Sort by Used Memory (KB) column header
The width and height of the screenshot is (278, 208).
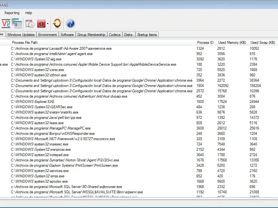click(232, 42)
